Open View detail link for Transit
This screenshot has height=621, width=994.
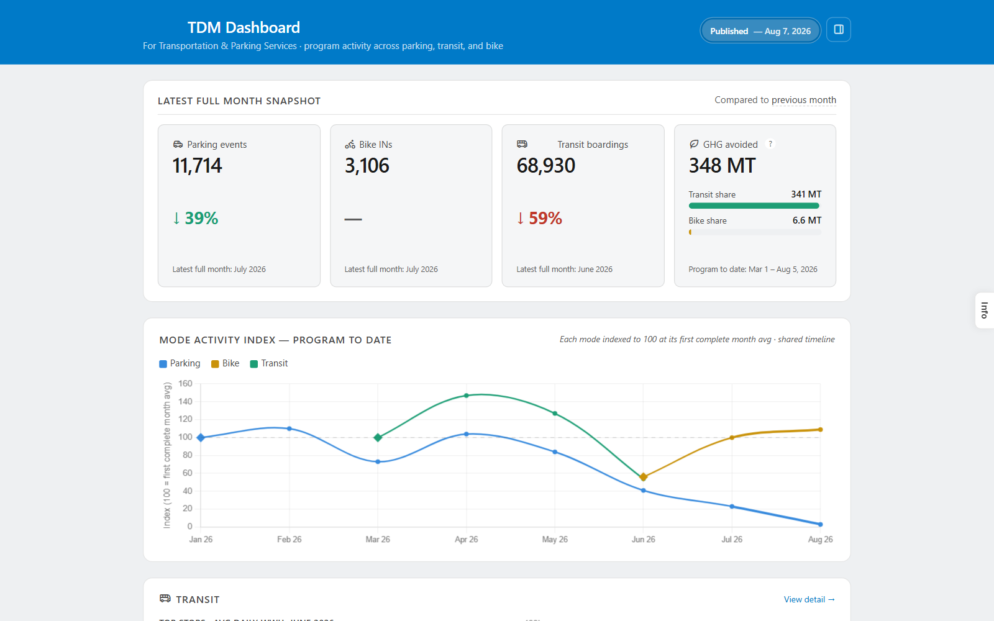[809, 599]
